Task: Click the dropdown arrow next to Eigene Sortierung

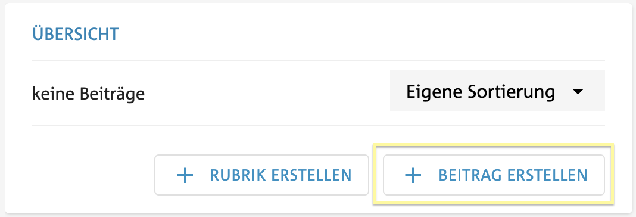Action: (578, 92)
